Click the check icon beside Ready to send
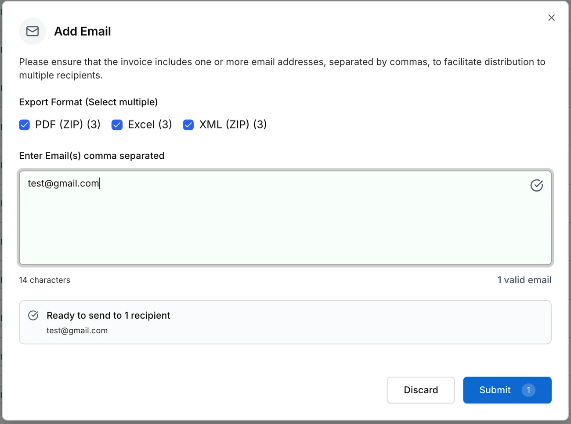Image resolution: width=571 pixels, height=424 pixels. pyautogui.click(x=33, y=315)
